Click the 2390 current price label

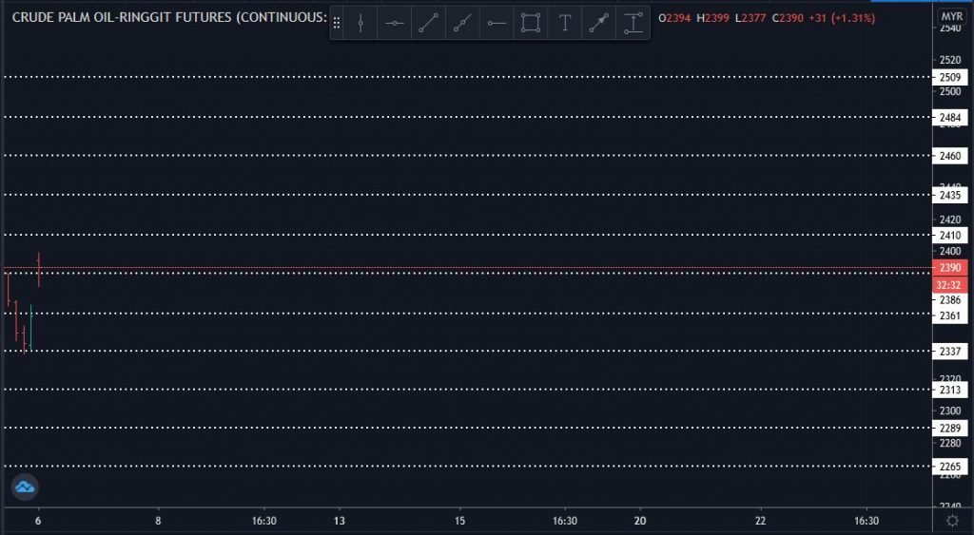click(x=950, y=269)
